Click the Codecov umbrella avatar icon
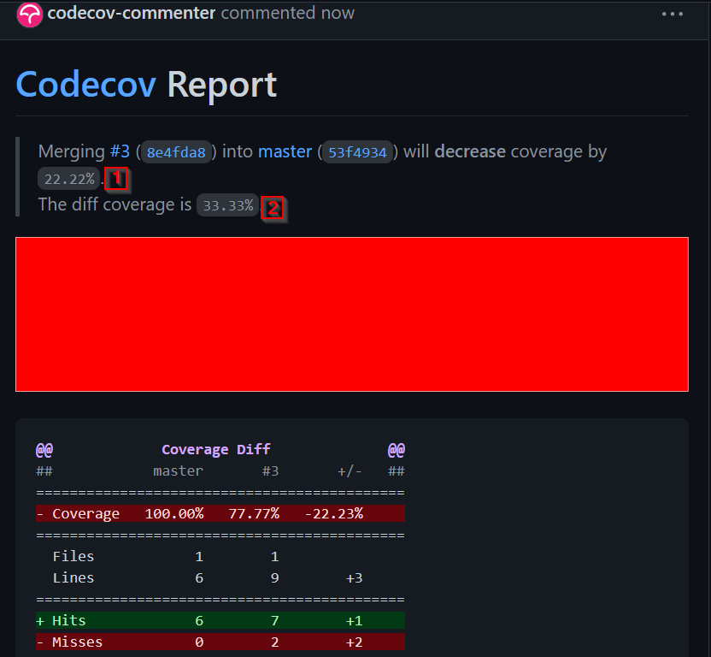Viewport: 711px width, 657px height. [x=30, y=15]
